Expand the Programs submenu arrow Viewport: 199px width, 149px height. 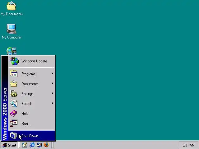53,74
